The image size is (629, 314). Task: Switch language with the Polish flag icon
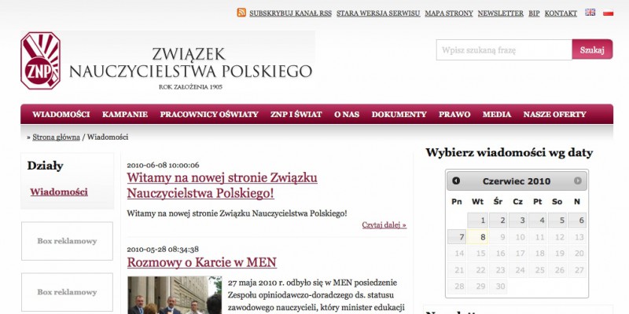coord(608,13)
